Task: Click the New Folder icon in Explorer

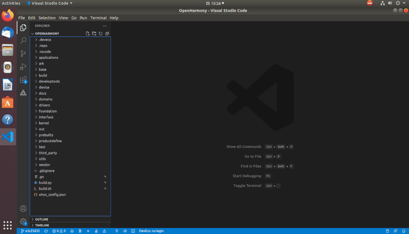Action: point(94,34)
